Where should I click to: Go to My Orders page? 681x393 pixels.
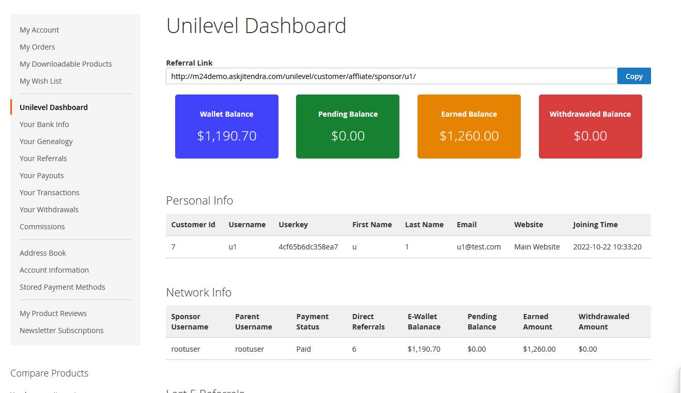point(37,47)
